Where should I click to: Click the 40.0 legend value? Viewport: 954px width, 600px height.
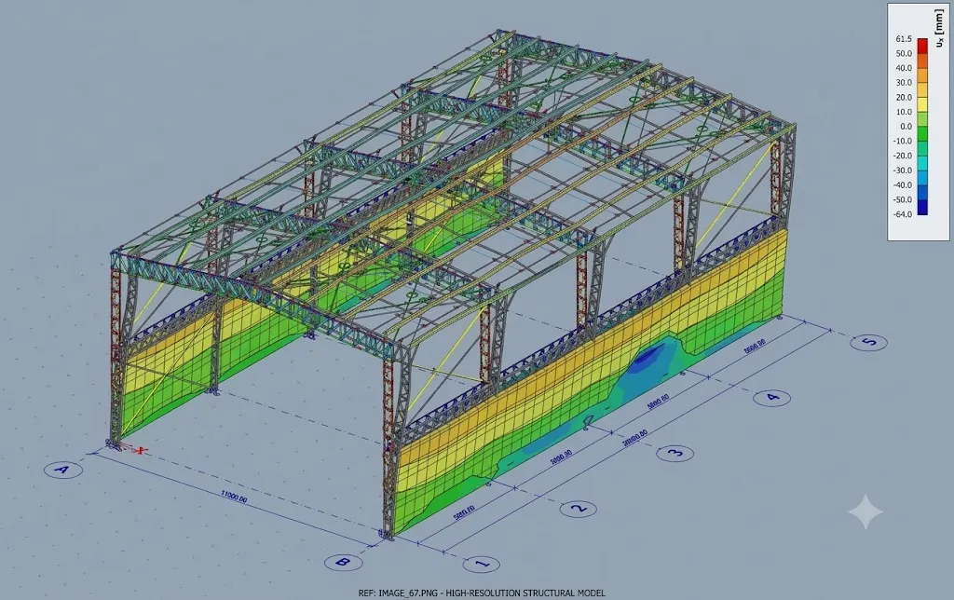tap(904, 68)
